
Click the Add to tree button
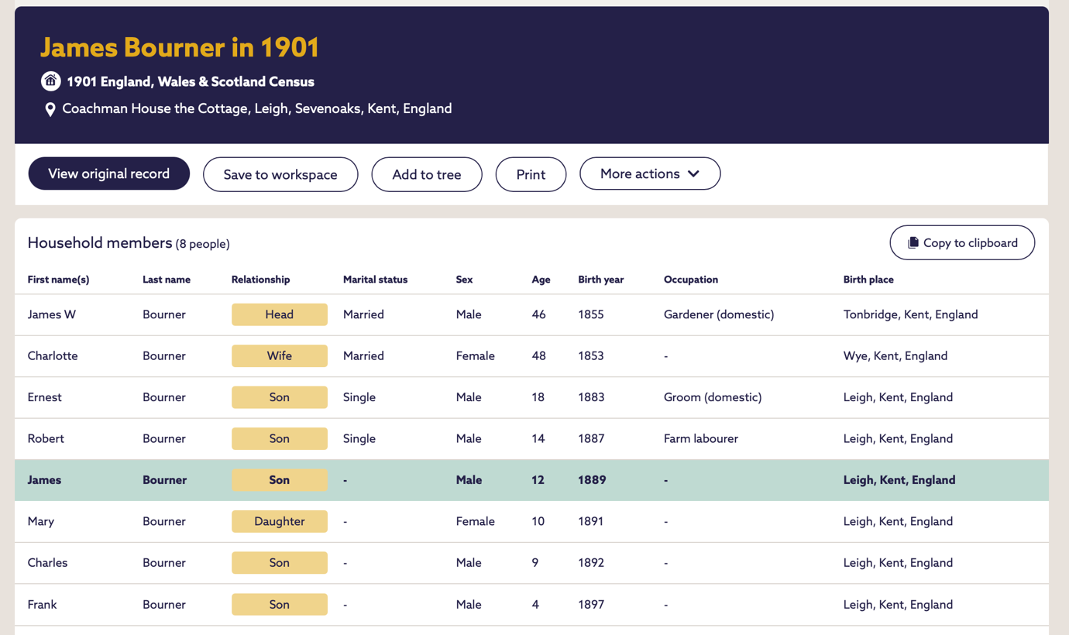pyautogui.click(x=427, y=174)
